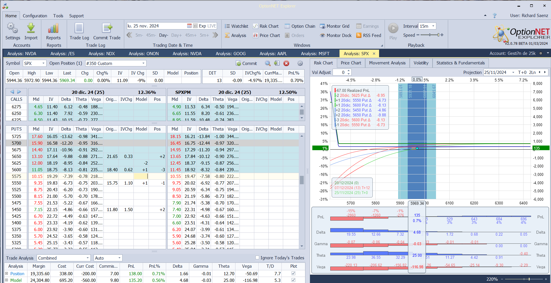Open the Monitor Dock window
The width and height of the screenshot is (551, 283).
click(x=336, y=36)
